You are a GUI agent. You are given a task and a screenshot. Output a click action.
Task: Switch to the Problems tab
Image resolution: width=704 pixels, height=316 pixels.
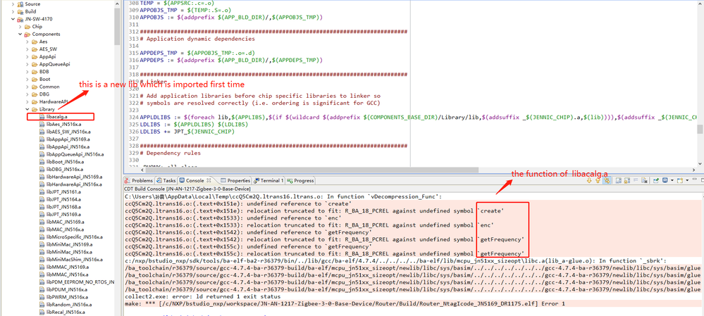pyautogui.click(x=140, y=181)
